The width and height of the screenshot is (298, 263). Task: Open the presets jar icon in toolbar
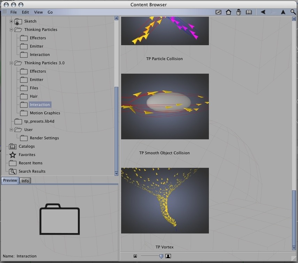238,12
